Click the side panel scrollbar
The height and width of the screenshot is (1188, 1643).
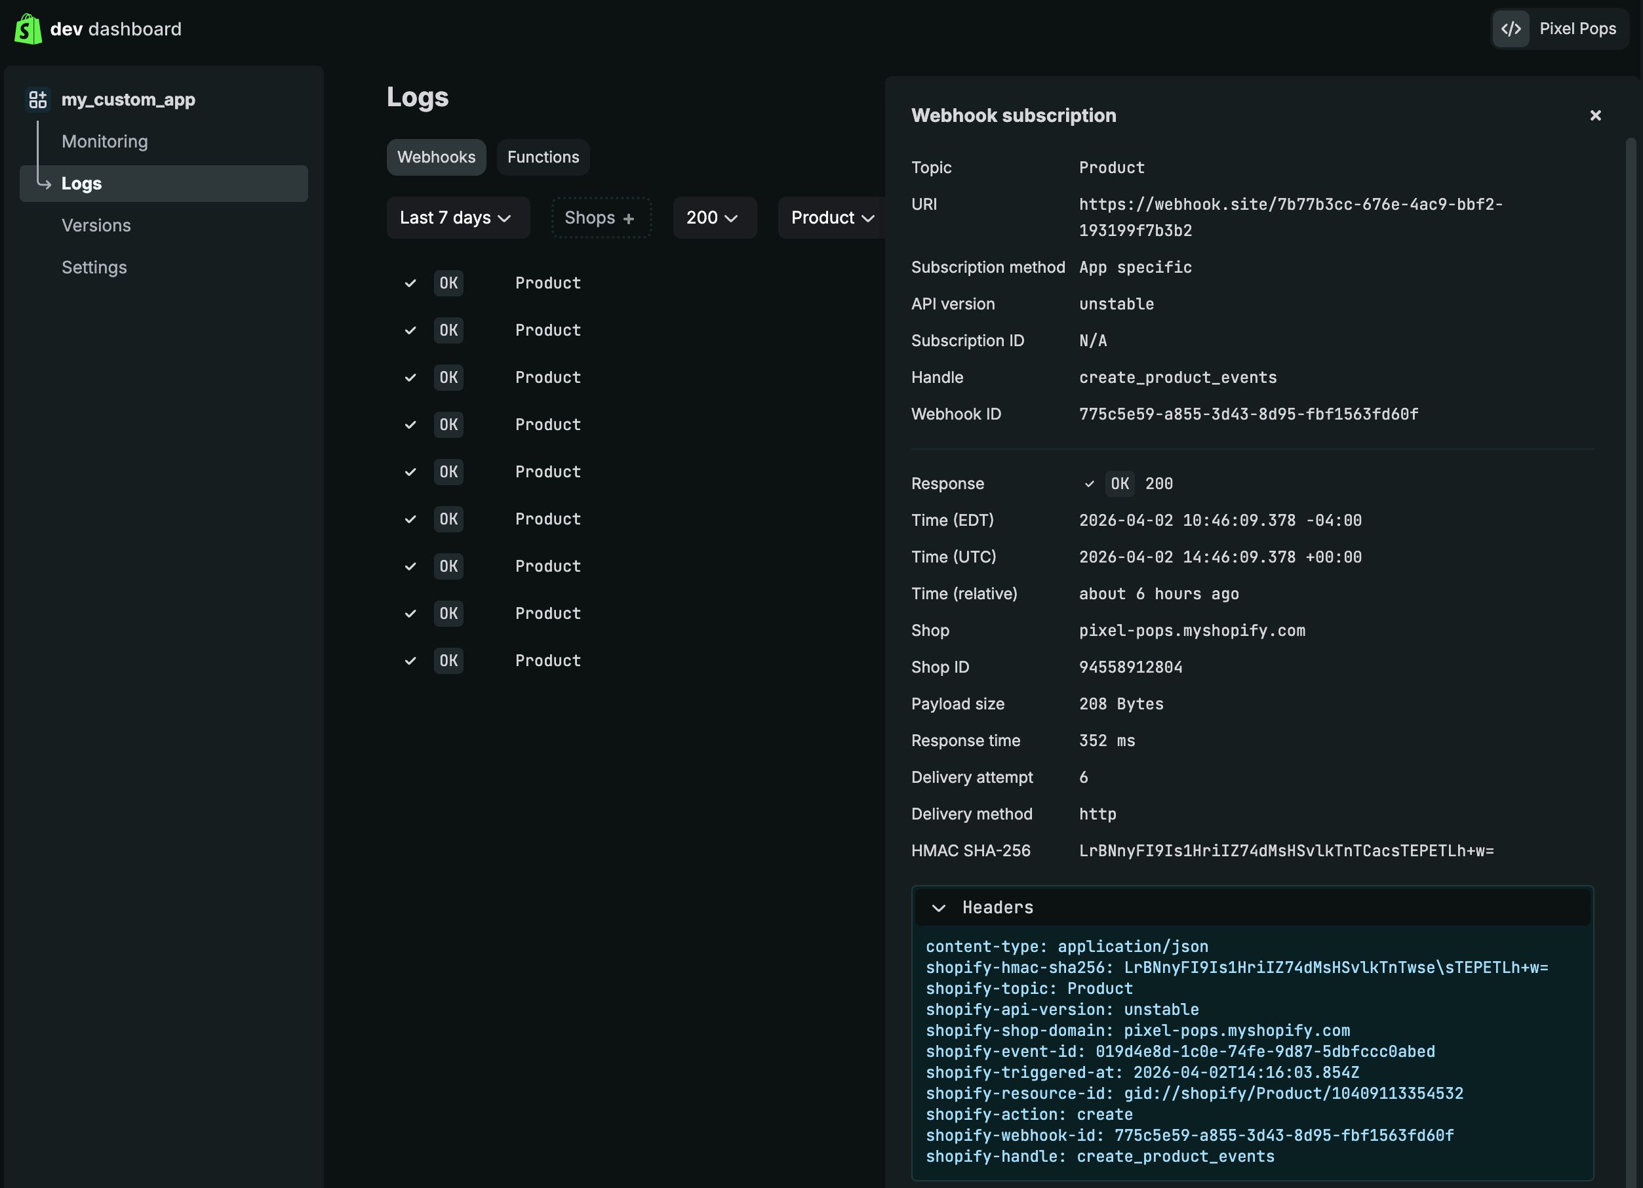click(1631, 661)
